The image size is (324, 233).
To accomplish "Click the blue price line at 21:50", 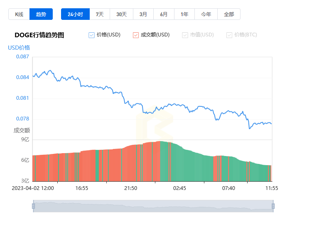I will click(131, 105).
